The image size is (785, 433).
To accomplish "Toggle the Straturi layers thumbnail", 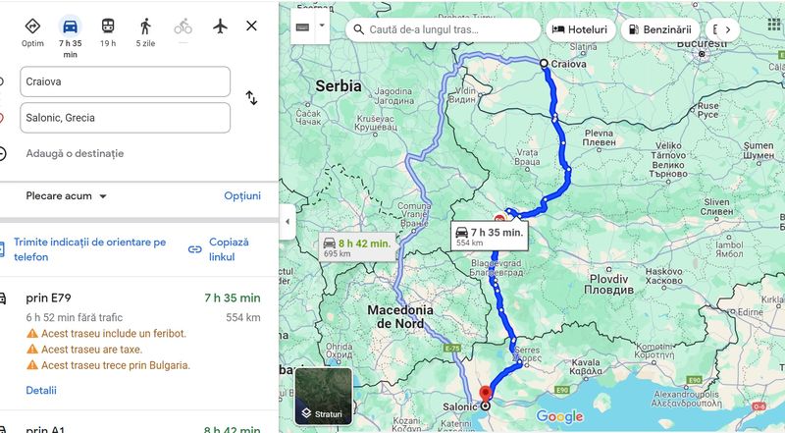I will point(324,397).
